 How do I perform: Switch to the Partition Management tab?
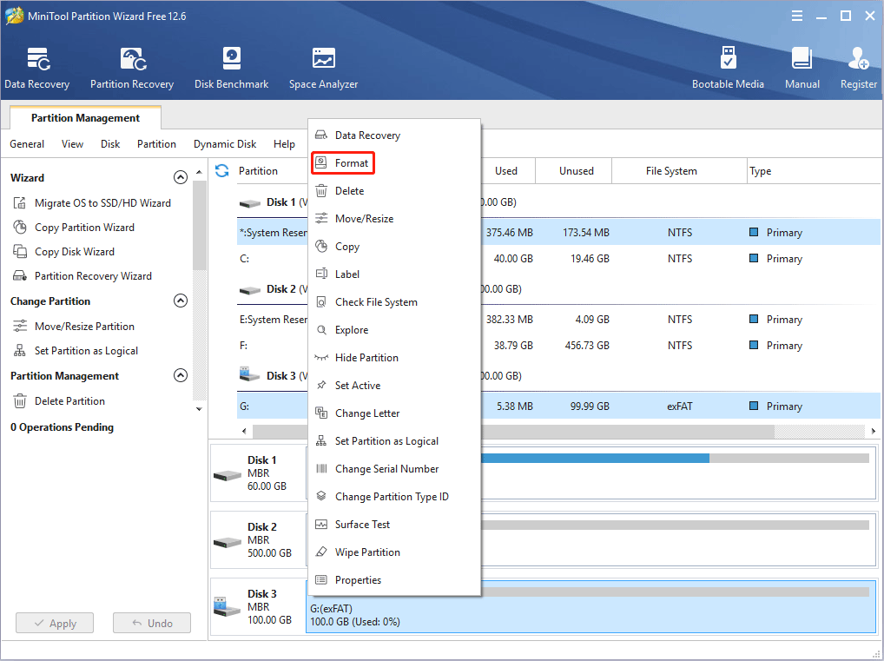pyautogui.click(x=86, y=118)
